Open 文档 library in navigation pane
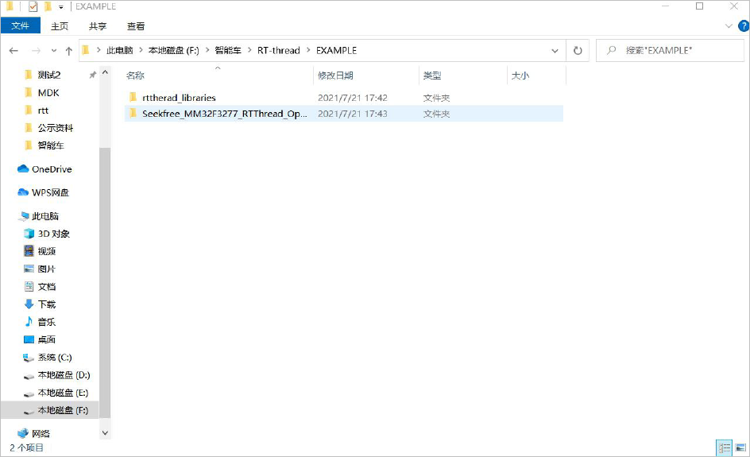The width and height of the screenshot is (750, 457). (x=46, y=287)
